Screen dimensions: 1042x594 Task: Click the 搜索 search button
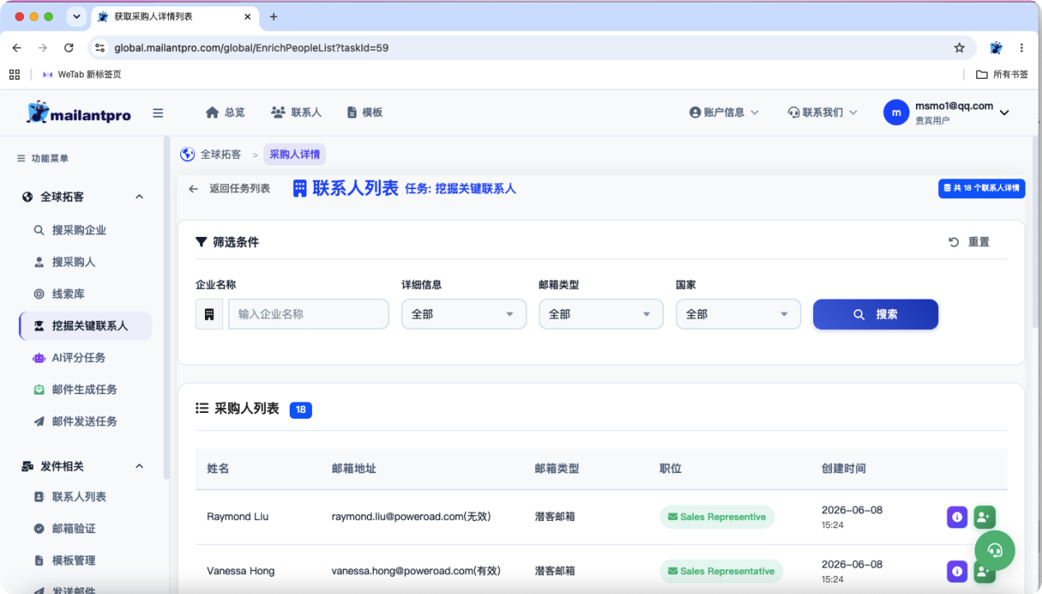point(876,314)
